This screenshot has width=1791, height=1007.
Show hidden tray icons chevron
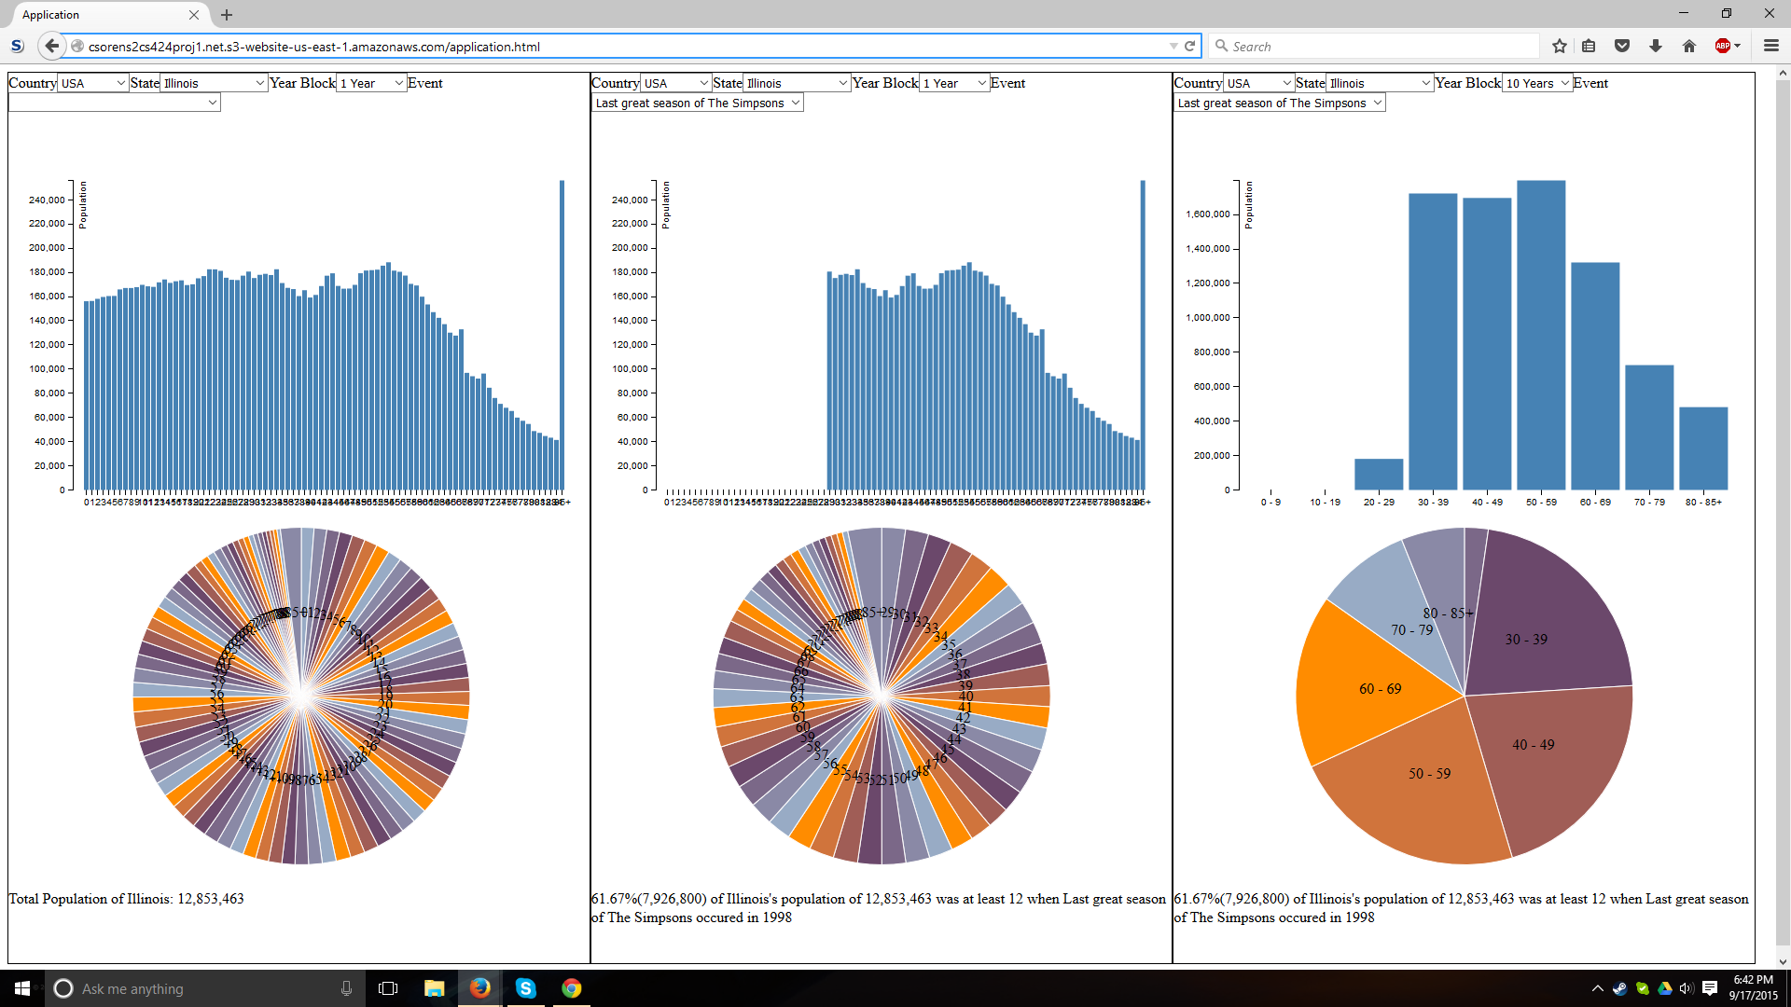[x=1597, y=988]
